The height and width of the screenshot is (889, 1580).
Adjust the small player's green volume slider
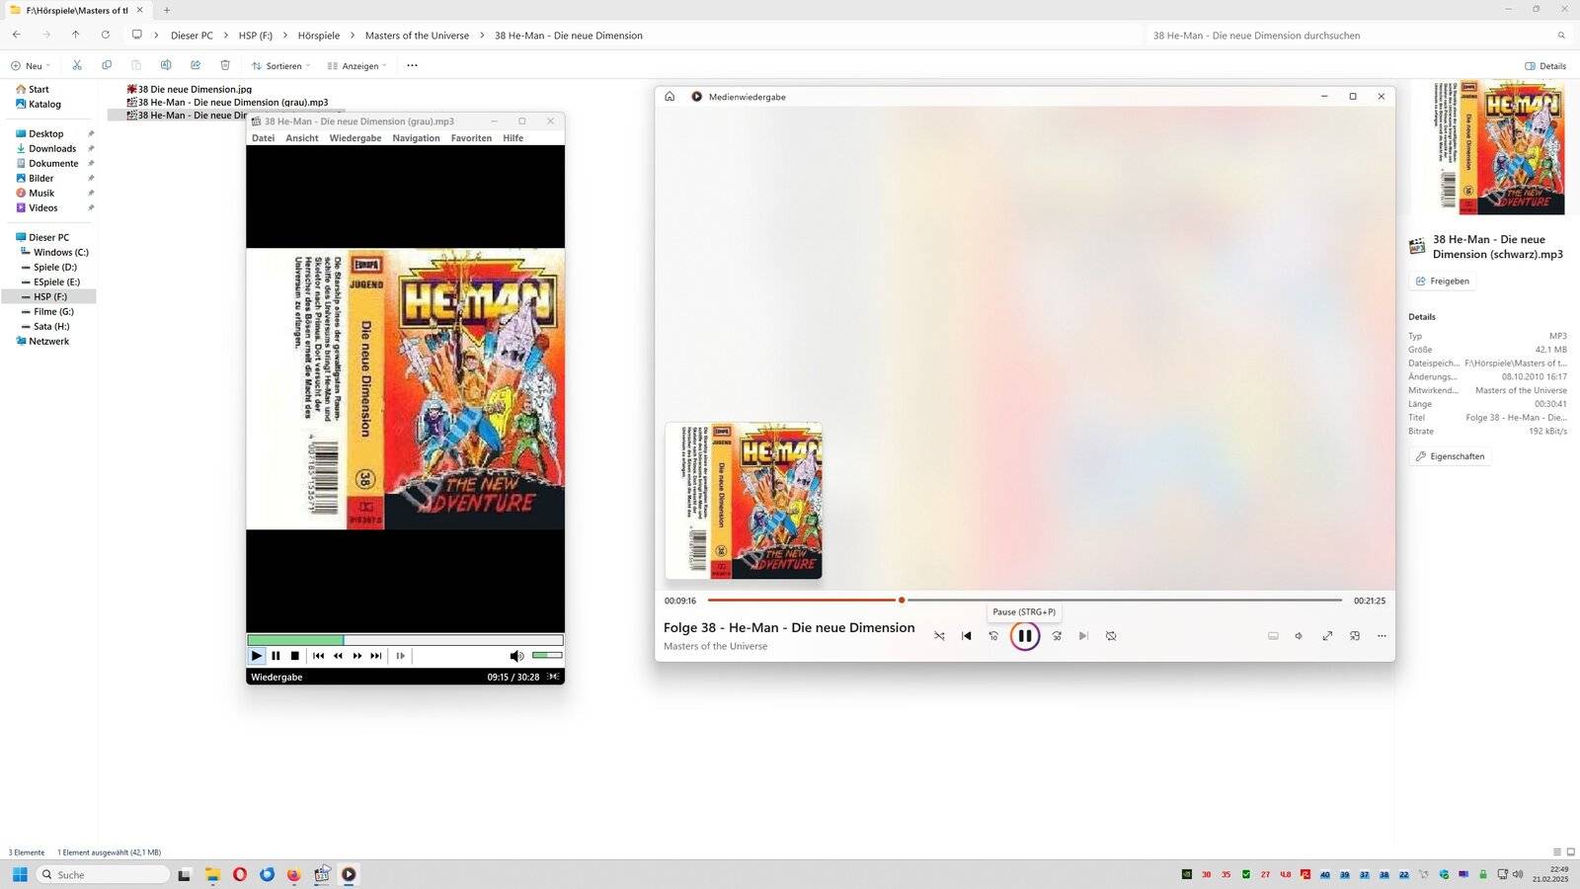(547, 655)
